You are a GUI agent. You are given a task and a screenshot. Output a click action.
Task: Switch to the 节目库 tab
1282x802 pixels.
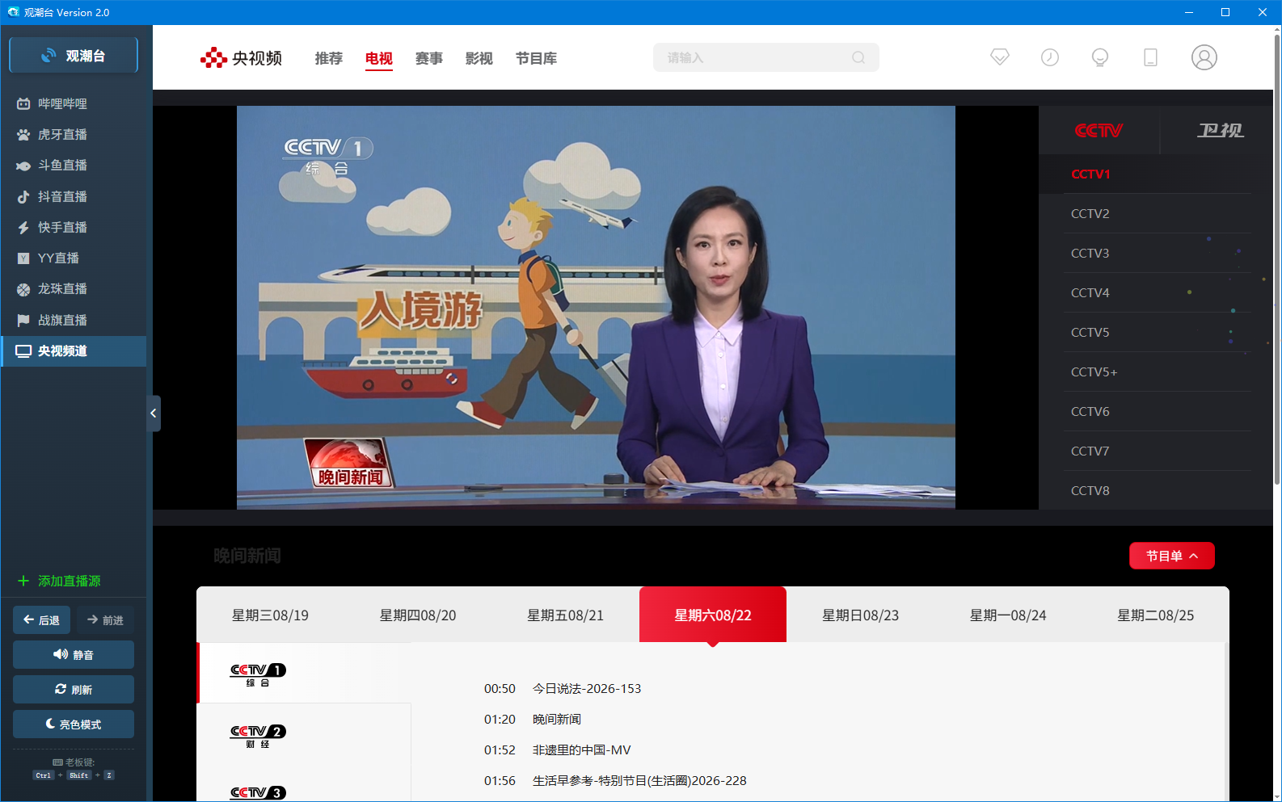[x=537, y=58]
